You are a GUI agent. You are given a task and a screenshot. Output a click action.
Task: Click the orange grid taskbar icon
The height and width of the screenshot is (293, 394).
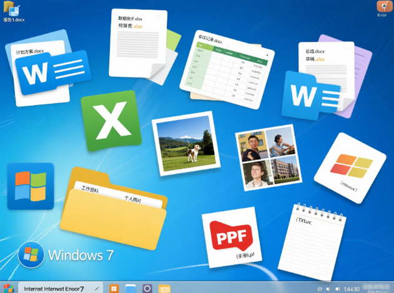coord(114,289)
